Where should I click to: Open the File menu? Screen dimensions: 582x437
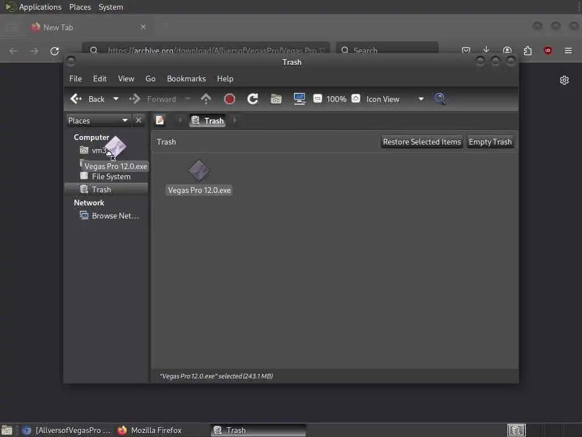76,79
